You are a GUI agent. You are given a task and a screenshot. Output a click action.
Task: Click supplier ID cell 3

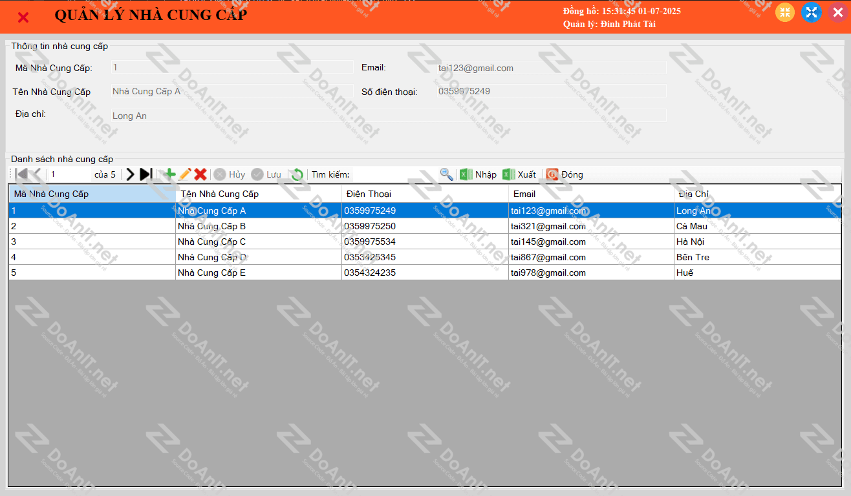click(92, 242)
